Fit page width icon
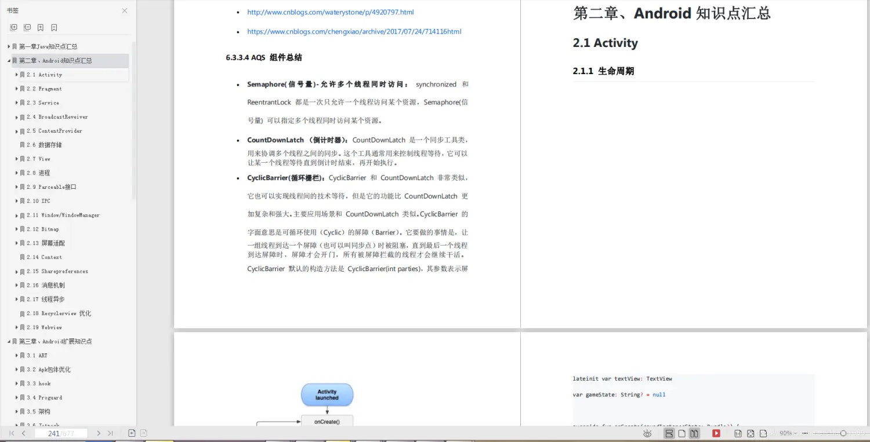This screenshot has height=442, width=870. click(x=763, y=433)
